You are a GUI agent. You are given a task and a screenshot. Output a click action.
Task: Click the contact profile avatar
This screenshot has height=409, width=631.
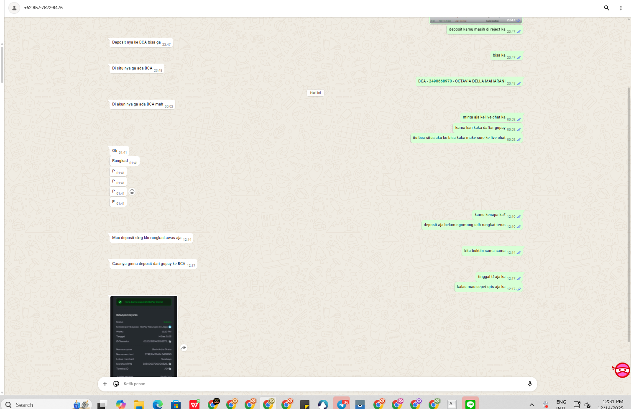click(x=14, y=8)
